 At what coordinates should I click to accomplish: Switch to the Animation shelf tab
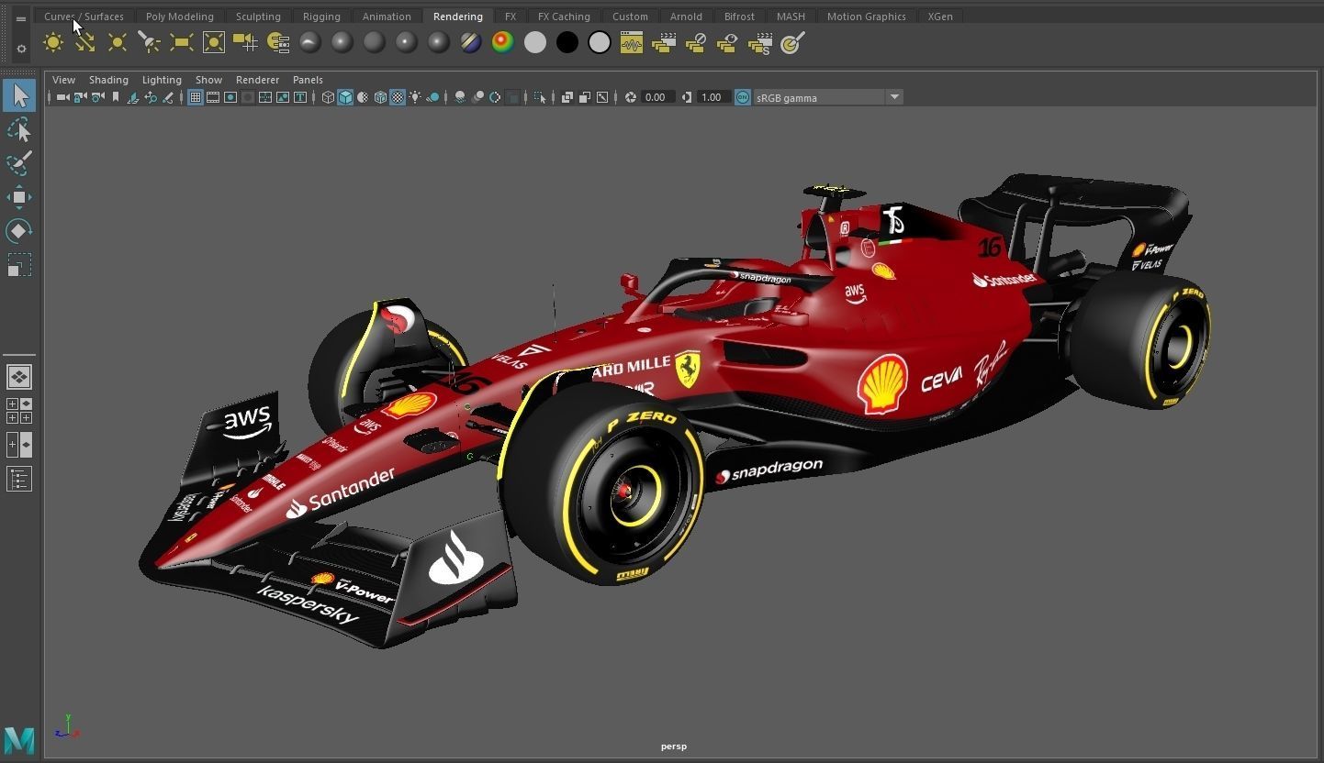387,17
